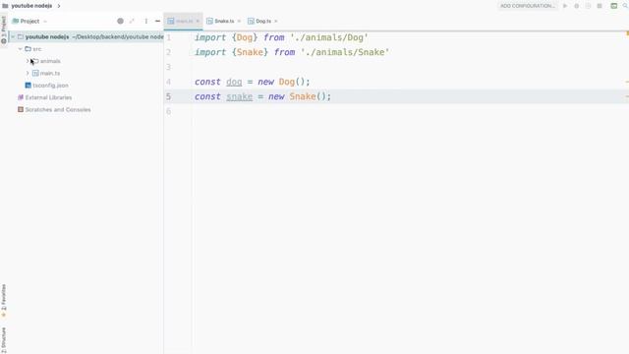Select Scratches and Consoles in tree
The image size is (629, 354).
click(x=58, y=109)
